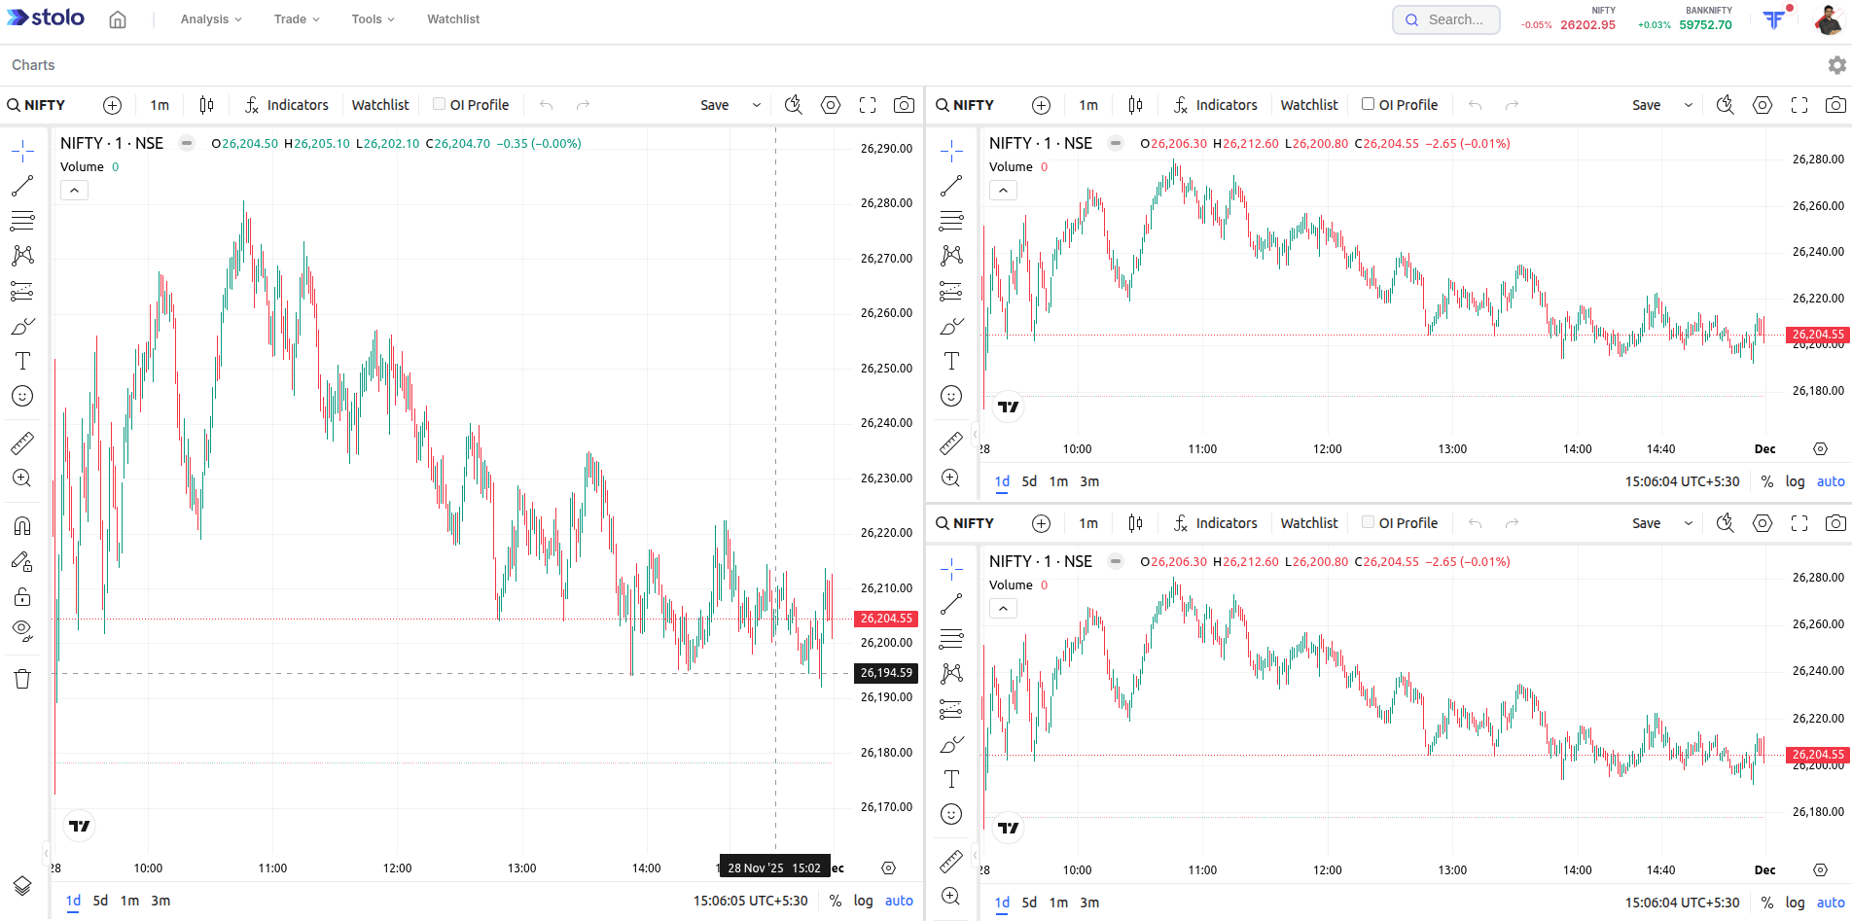
Task: Open the Indicators dialog on left chart
Action: [x=287, y=104]
